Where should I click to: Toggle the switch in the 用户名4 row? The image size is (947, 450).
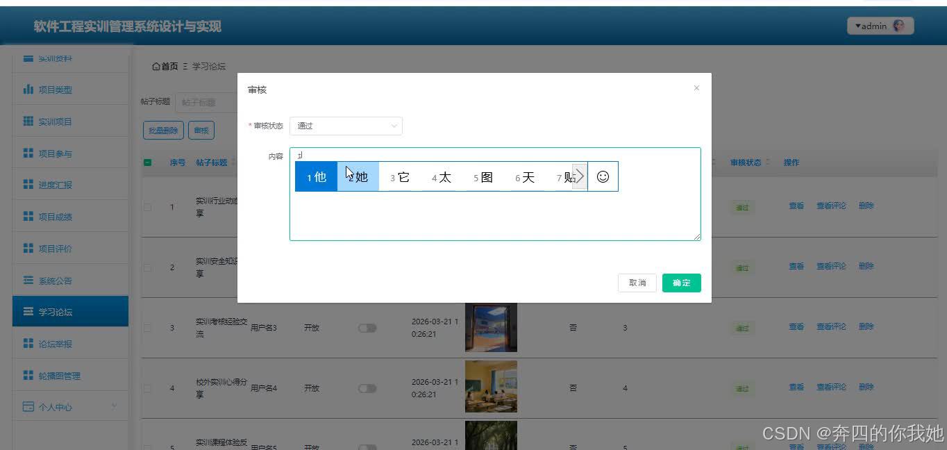tap(367, 388)
